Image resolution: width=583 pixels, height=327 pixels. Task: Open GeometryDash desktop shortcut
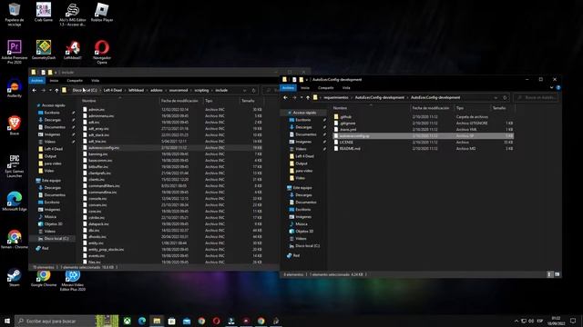44,50
